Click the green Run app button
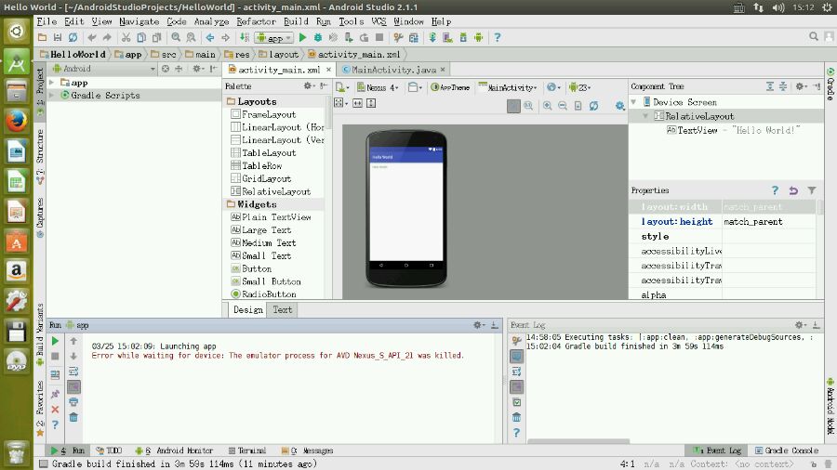 303,38
